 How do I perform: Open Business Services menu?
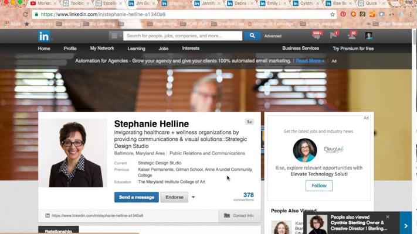(x=300, y=49)
